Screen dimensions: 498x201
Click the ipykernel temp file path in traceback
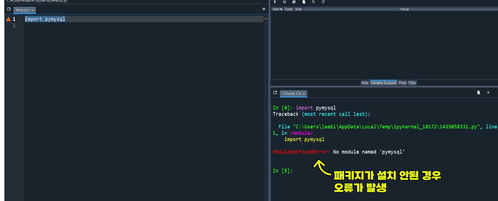(x=387, y=127)
